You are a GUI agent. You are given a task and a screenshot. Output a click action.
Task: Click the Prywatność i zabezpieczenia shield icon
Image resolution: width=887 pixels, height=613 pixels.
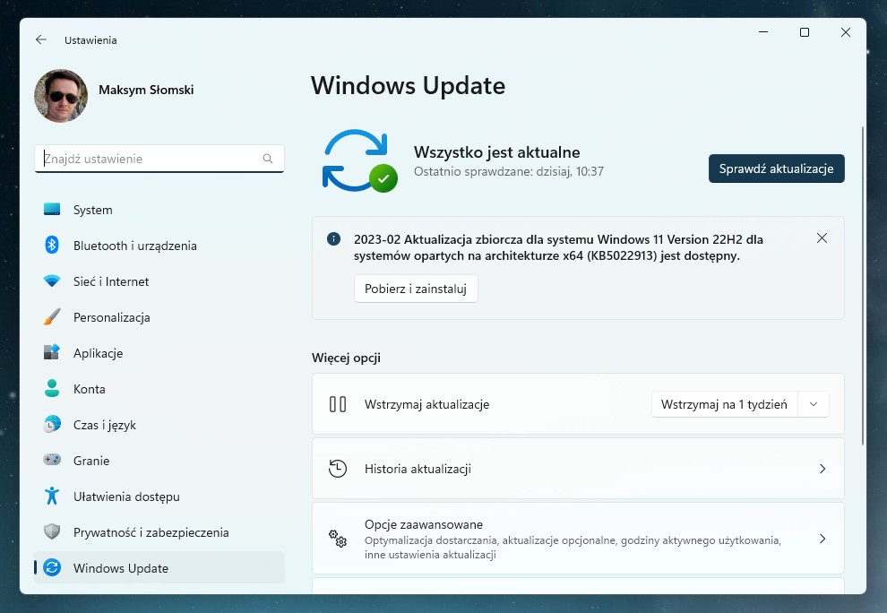[x=54, y=532]
